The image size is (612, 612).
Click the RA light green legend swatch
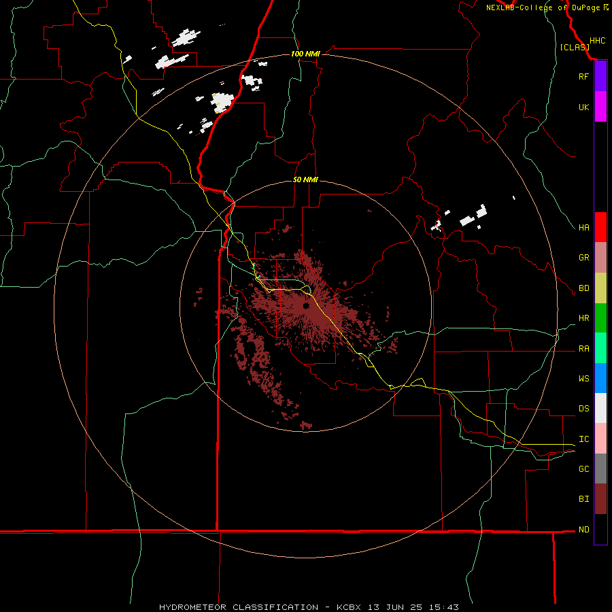pyautogui.click(x=600, y=348)
